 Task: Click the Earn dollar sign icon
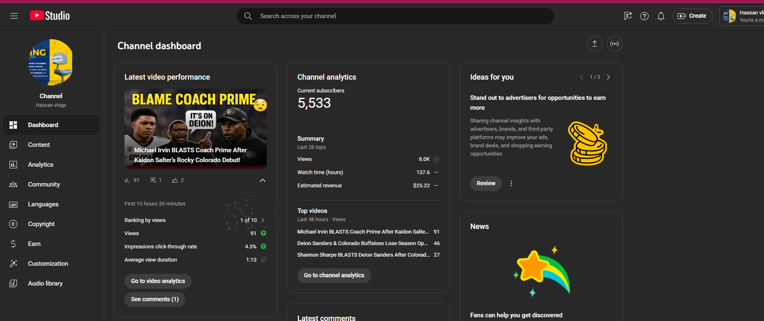tap(13, 244)
